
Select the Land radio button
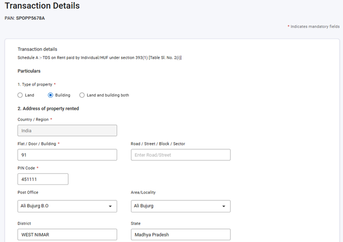click(x=20, y=95)
